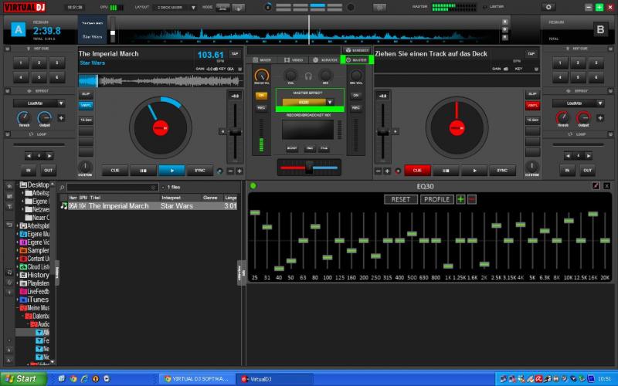The width and height of the screenshot is (618, 386).
Task: Toggle SLIP mode on the right deck
Action: (532, 93)
